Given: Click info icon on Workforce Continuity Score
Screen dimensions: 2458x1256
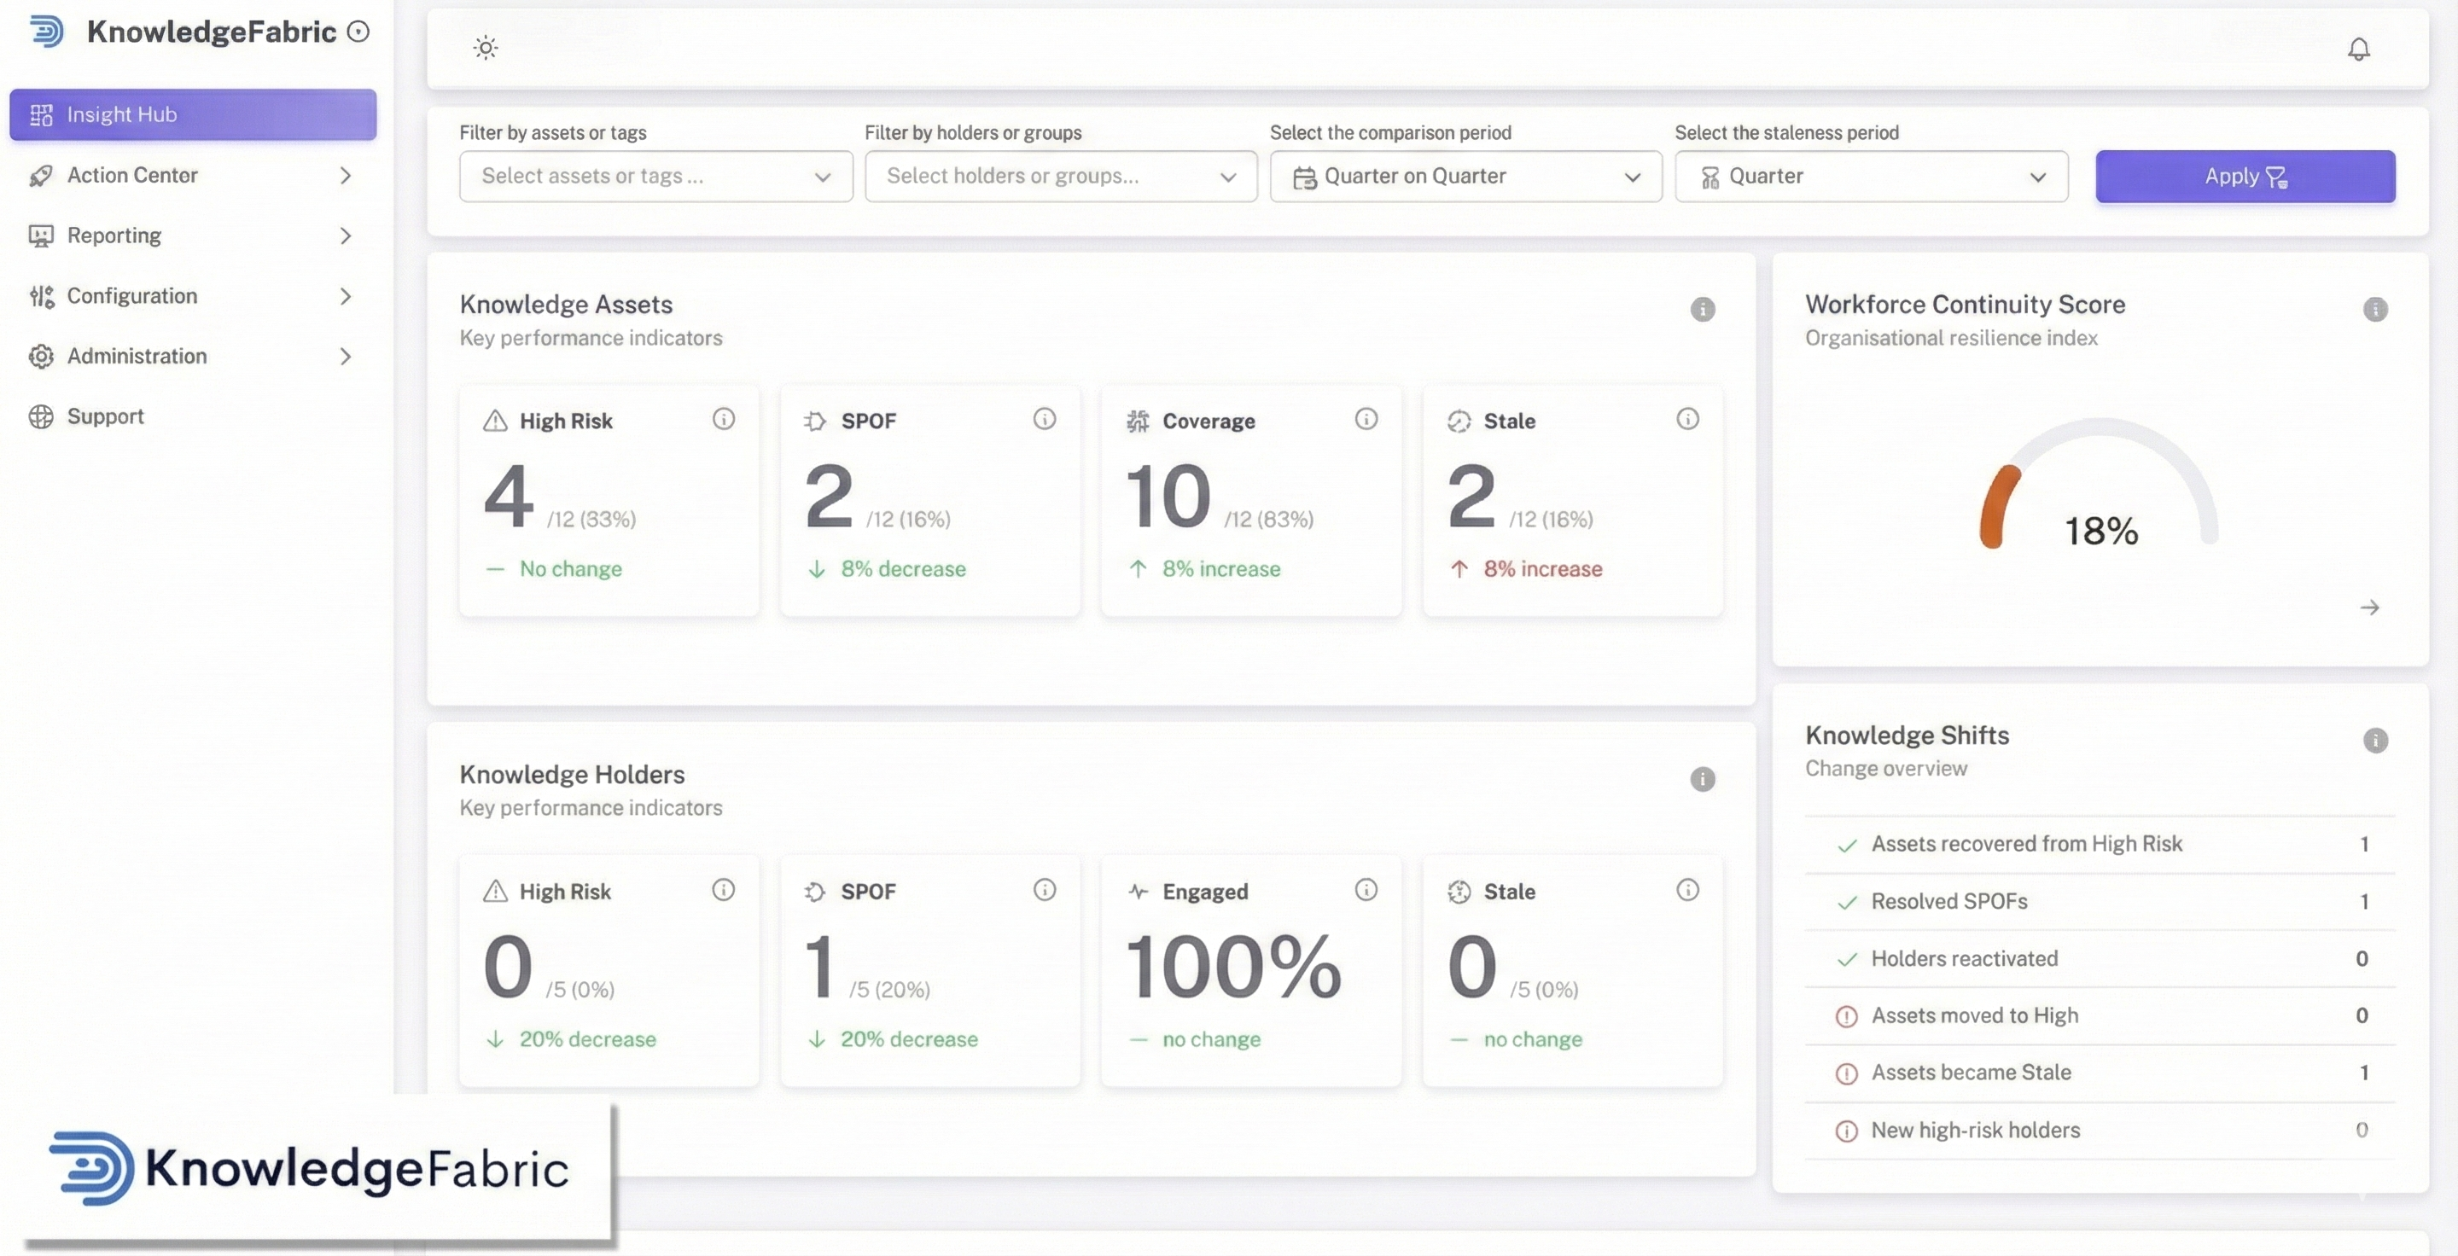Looking at the screenshot, I should pos(2375,309).
